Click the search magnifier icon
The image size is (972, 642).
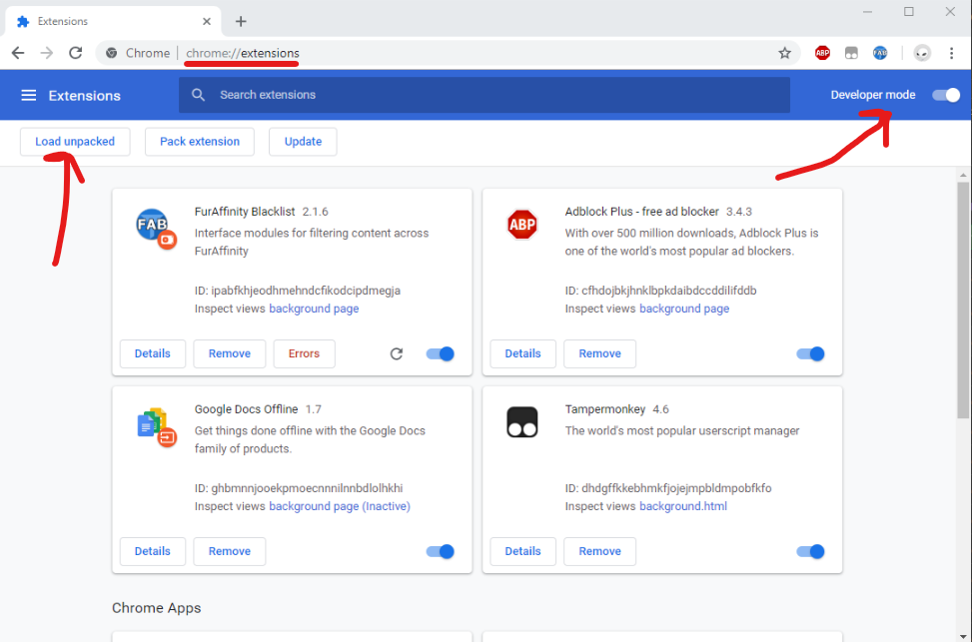coord(199,95)
